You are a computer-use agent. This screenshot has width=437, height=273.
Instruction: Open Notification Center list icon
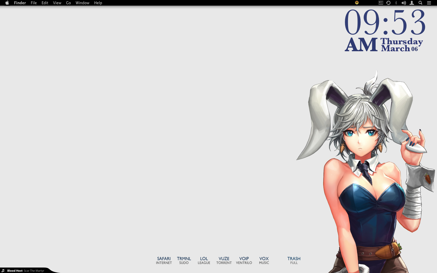pos(429,3)
